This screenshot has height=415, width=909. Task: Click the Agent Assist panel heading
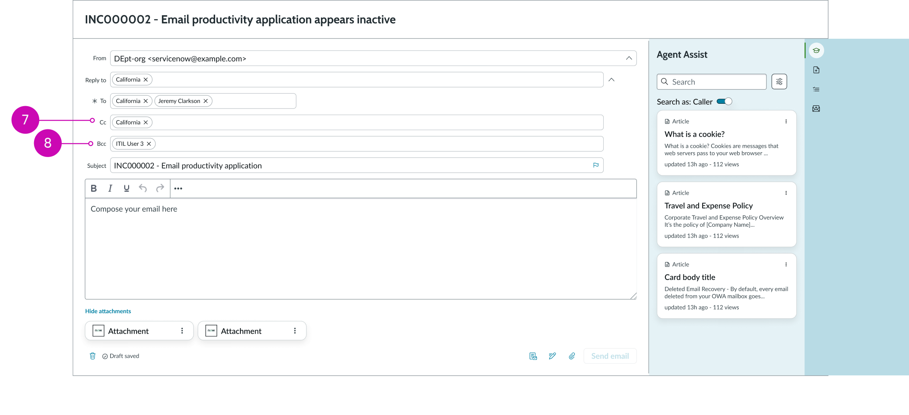(x=682, y=54)
